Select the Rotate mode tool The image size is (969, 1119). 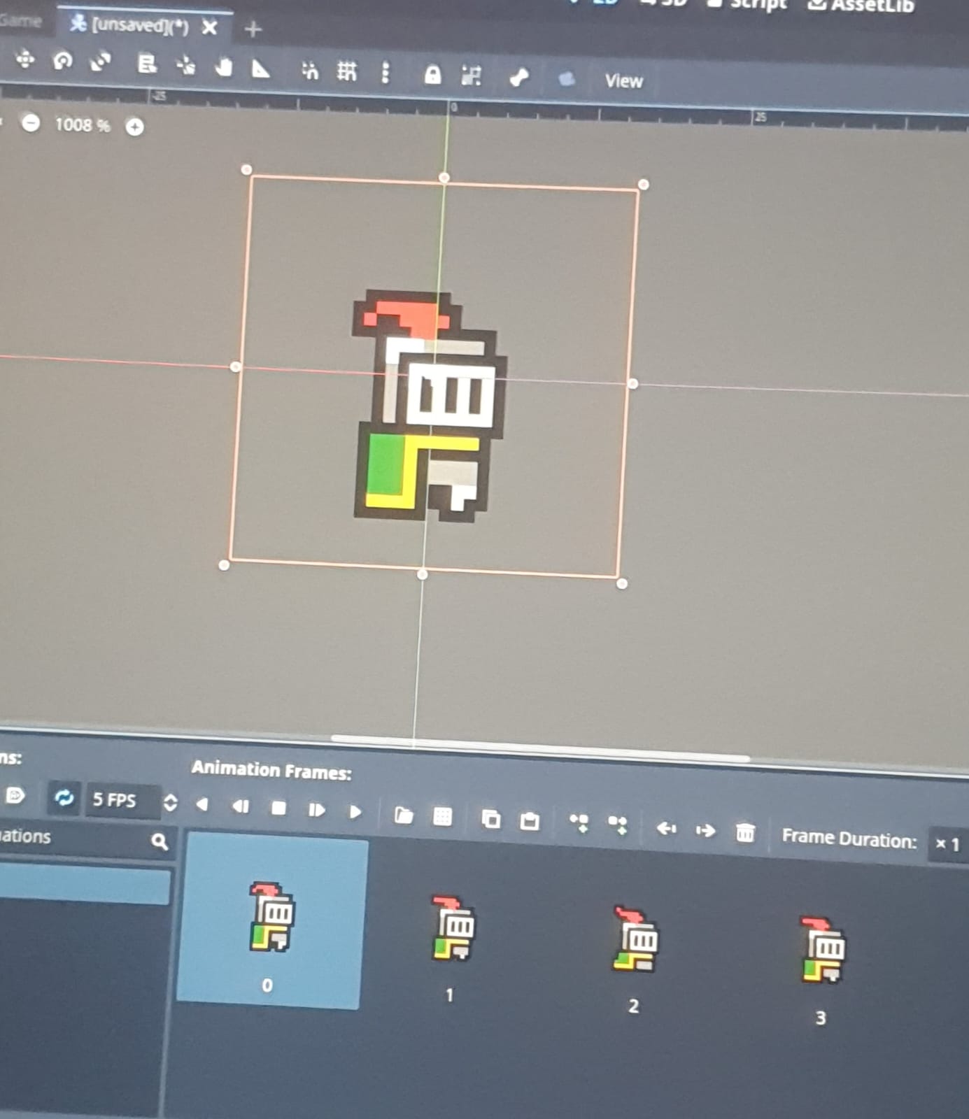[x=63, y=62]
